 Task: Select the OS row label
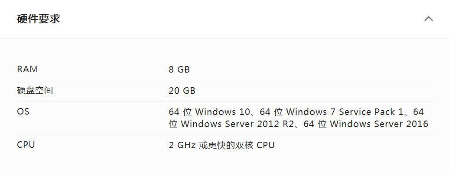pos(23,111)
